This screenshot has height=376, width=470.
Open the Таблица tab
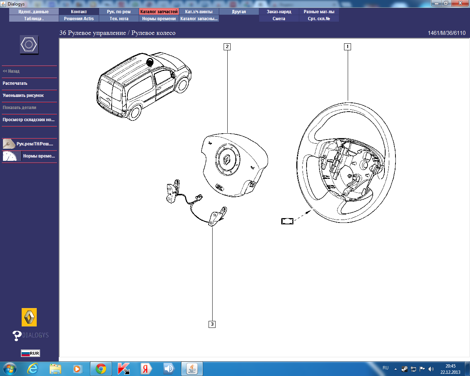click(33, 19)
